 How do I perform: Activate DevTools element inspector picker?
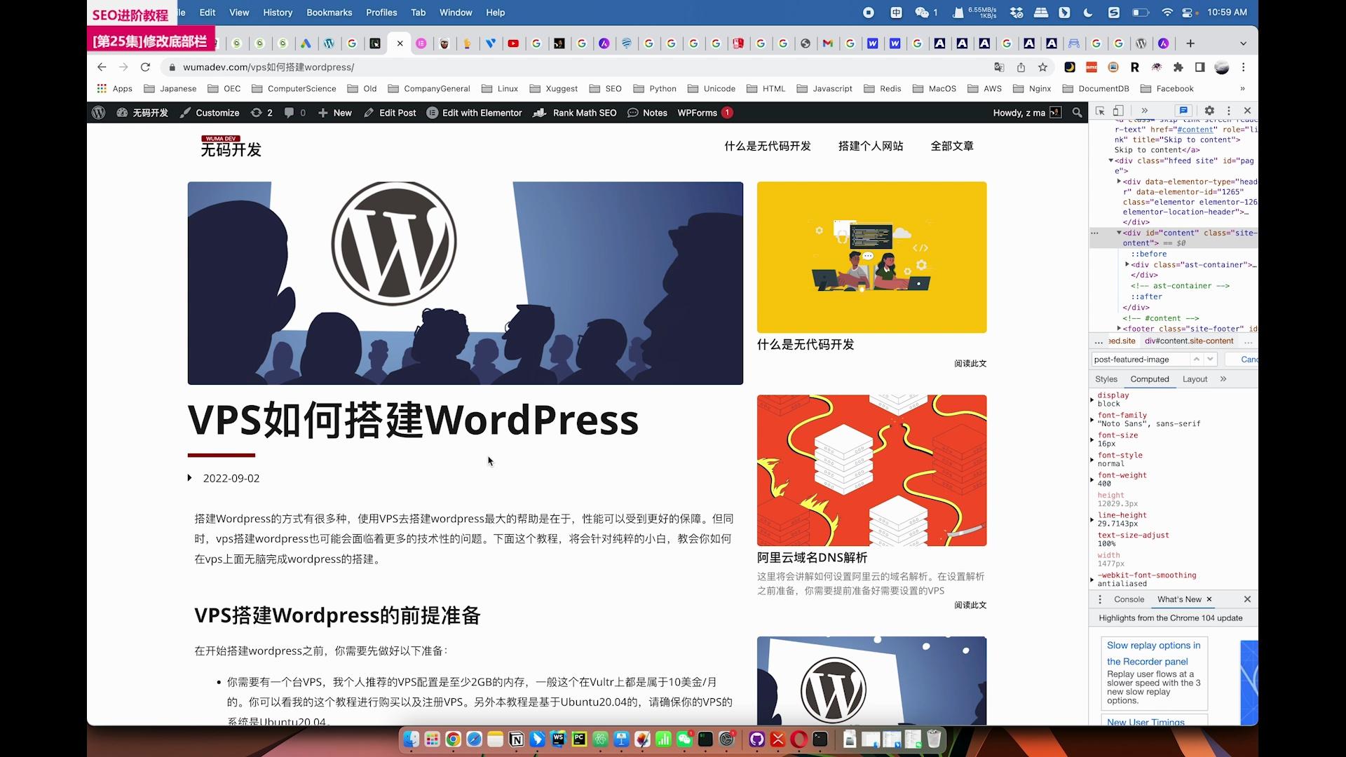coord(1100,111)
